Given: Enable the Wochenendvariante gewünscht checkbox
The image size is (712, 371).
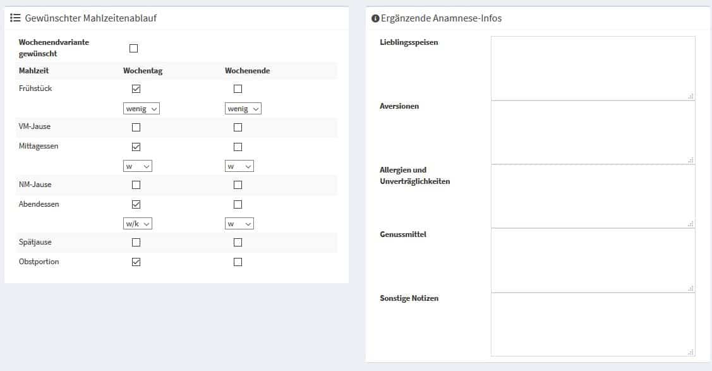Looking at the screenshot, I should click(133, 49).
